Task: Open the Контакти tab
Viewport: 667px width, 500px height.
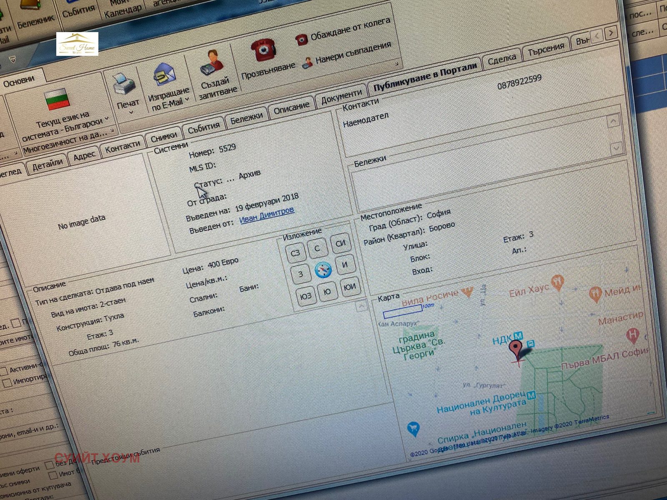Action: 122,146
